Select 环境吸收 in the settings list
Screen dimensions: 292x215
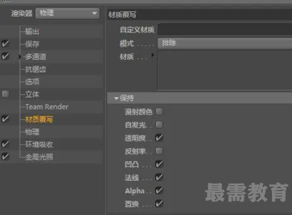point(39,145)
